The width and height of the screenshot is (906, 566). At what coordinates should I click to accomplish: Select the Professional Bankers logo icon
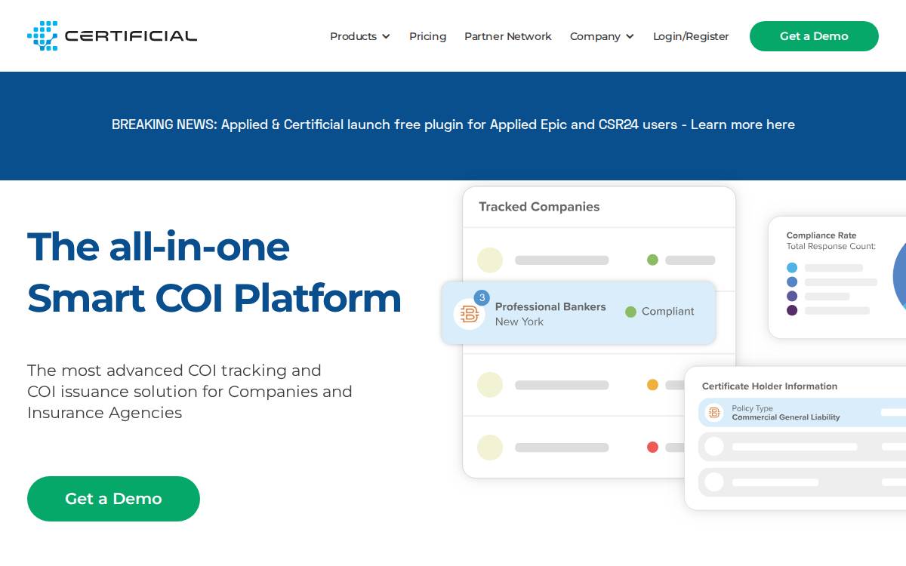[x=470, y=314]
